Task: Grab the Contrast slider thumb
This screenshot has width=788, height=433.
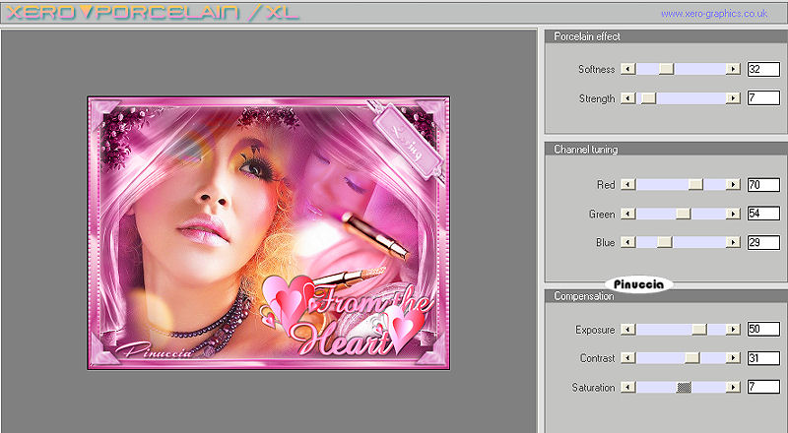Action: click(x=692, y=357)
